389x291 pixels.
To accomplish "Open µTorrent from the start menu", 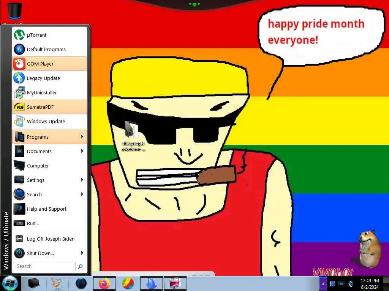I will click(x=50, y=35).
